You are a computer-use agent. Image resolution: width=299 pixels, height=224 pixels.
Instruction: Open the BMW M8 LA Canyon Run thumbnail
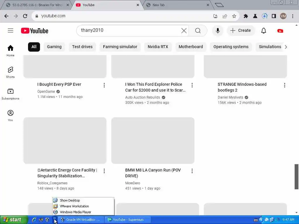pos(153,141)
